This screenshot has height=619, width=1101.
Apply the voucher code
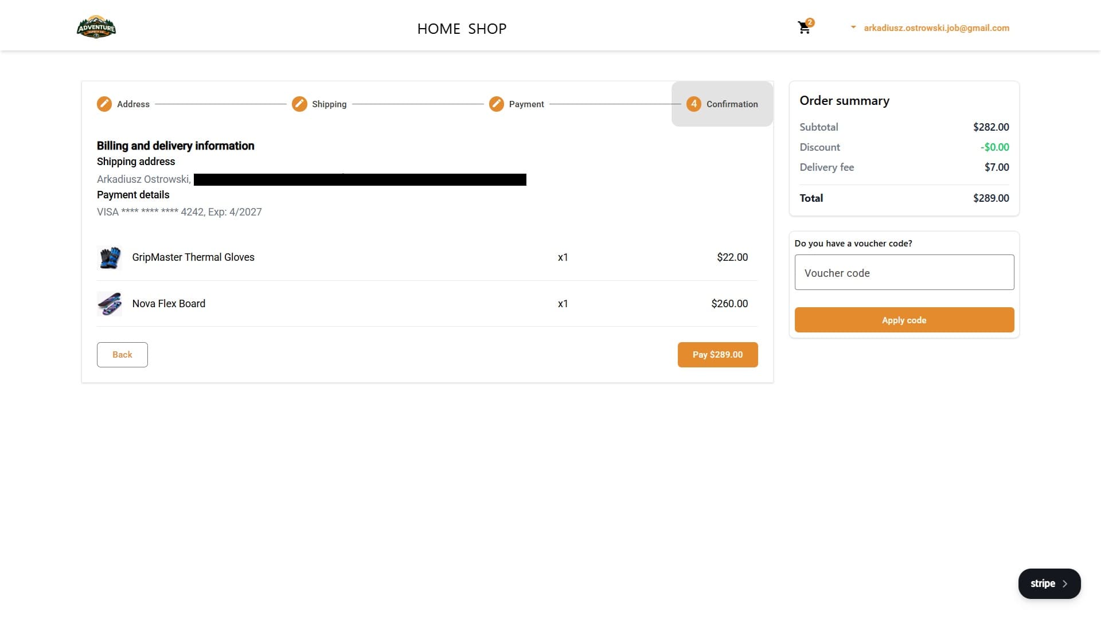[x=904, y=320]
